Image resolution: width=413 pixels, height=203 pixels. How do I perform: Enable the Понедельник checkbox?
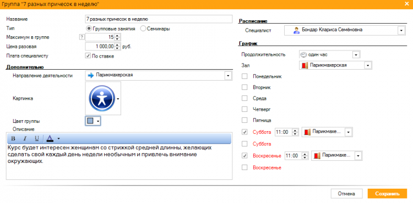244,76
